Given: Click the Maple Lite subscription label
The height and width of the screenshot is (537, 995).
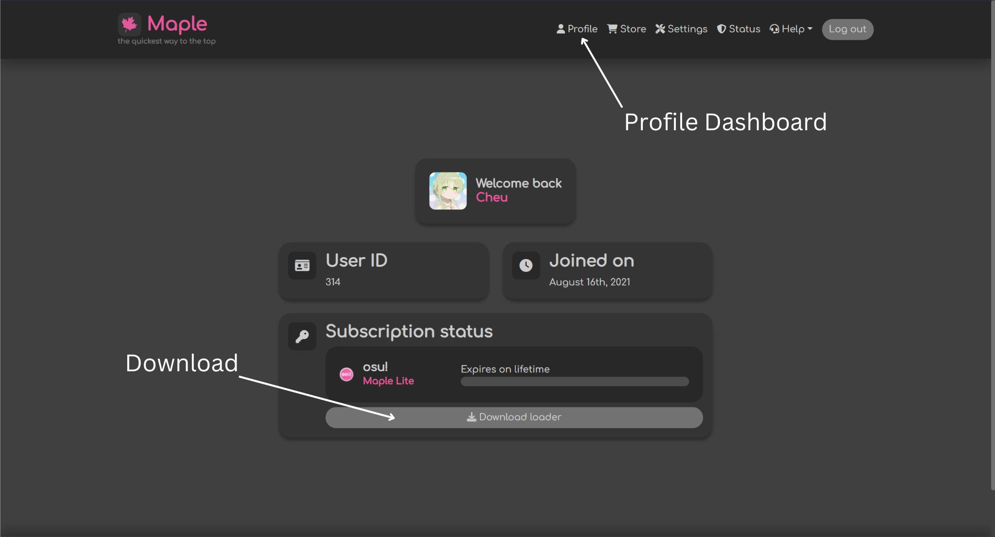Looking at the screenshot, I should tap(388, 381).
